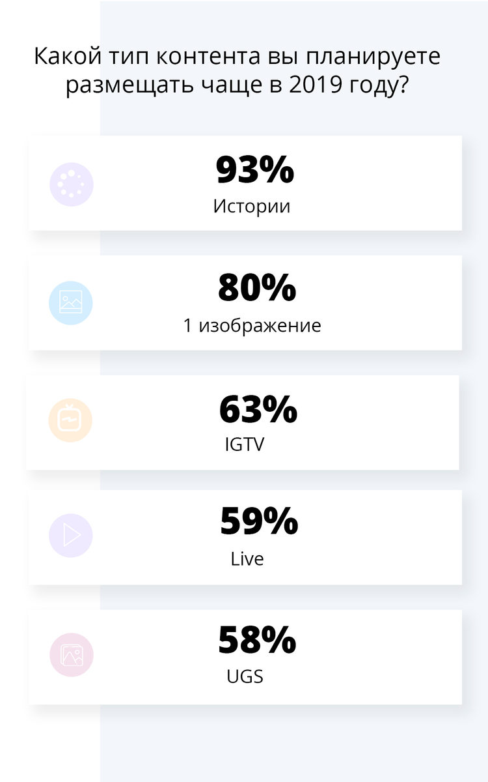
Task: Click the Истории label
Action: click(252, 207)
